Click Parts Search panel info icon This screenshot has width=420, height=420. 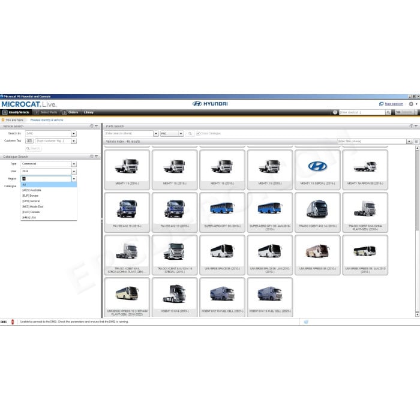(411, 126)
